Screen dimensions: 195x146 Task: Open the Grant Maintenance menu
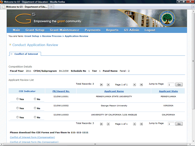64,30
